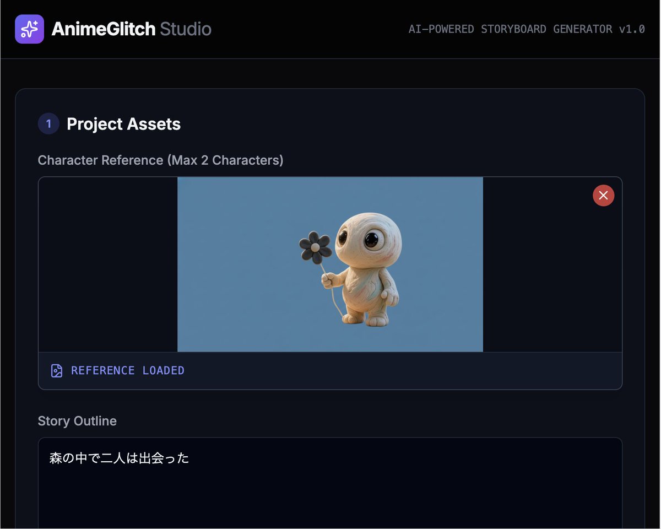Viewport: 661px width, 529px height.
Task: Click the image file icon beside REFERENCE LOADED
Action: click(x=56, y=370)
